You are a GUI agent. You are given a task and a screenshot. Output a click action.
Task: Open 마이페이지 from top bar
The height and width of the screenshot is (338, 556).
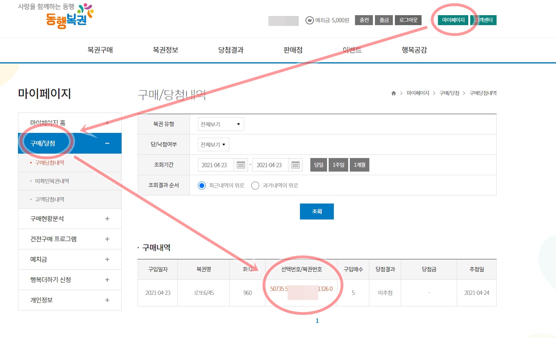pos(453,20)
